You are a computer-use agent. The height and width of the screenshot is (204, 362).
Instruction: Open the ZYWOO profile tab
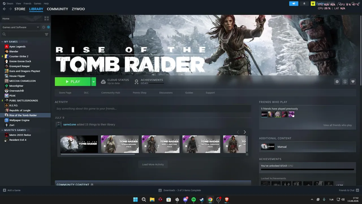78,9
